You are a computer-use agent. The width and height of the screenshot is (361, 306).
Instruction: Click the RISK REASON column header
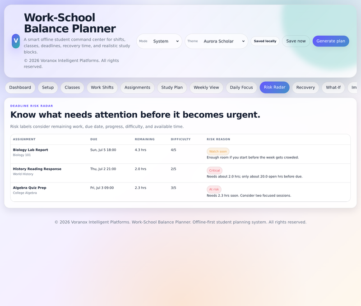(218, 139)
